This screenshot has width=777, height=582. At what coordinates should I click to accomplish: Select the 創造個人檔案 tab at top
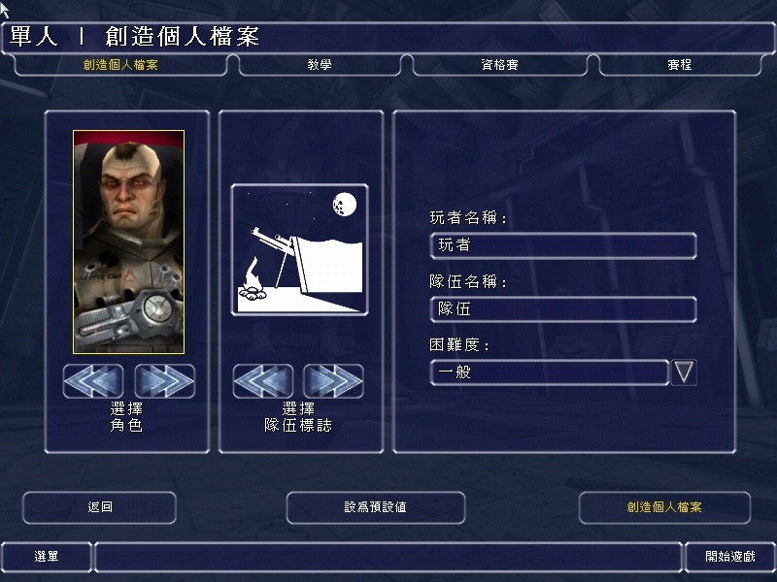120,65
